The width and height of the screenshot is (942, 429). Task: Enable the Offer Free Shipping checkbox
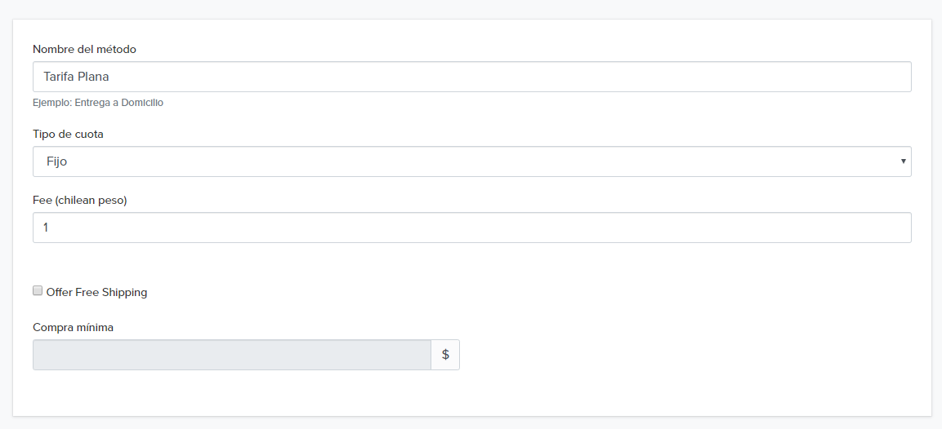pyautogui.click(x=38, y=291)
